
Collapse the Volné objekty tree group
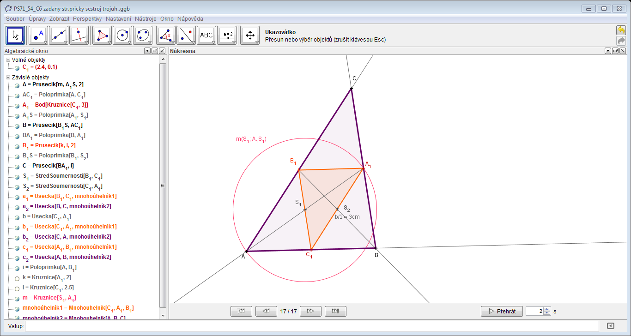[x=8, y=60]
